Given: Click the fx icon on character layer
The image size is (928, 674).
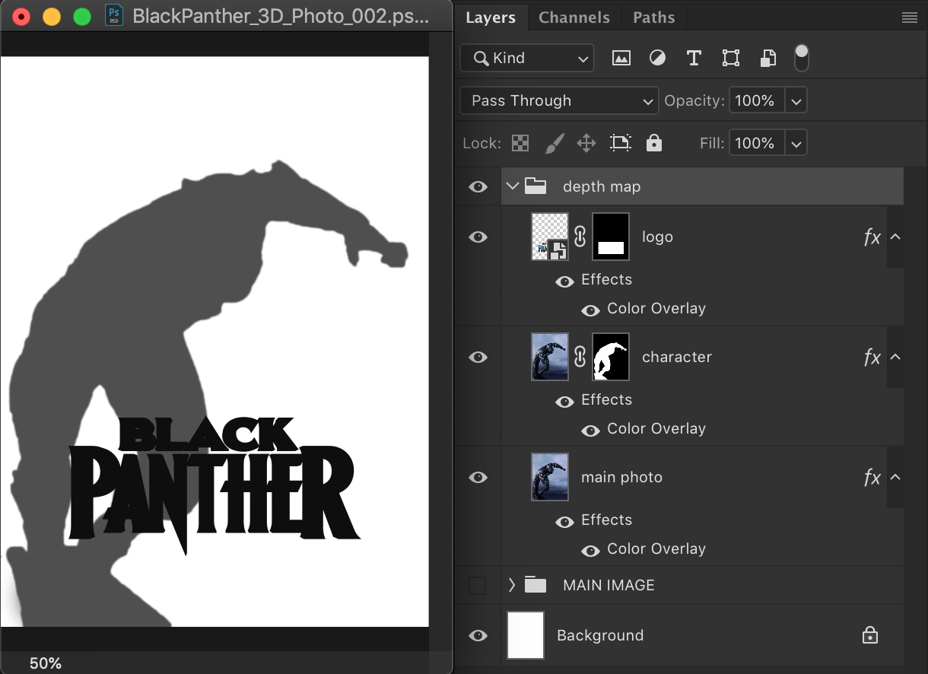Looking at the screenshot, I should click(x=872, y=358).
